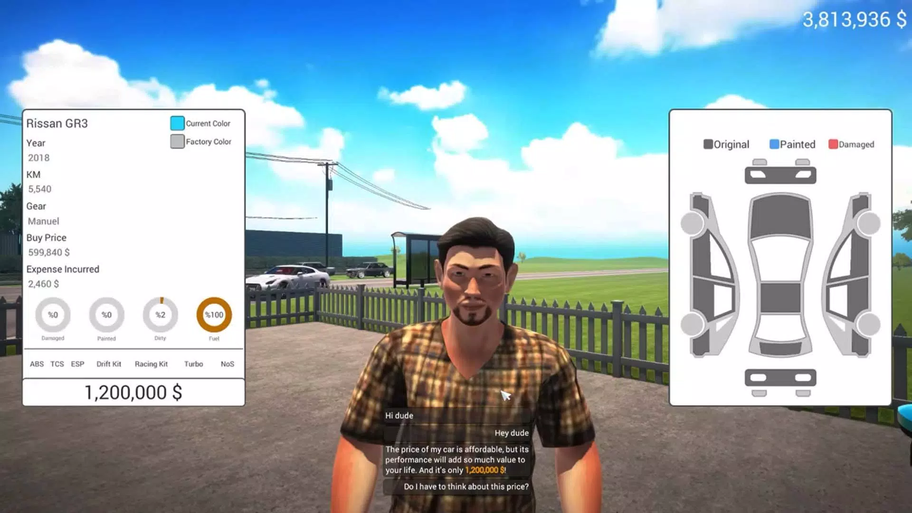
Task: Select the Damaged status indicator icon
Action: pos(53,314)
